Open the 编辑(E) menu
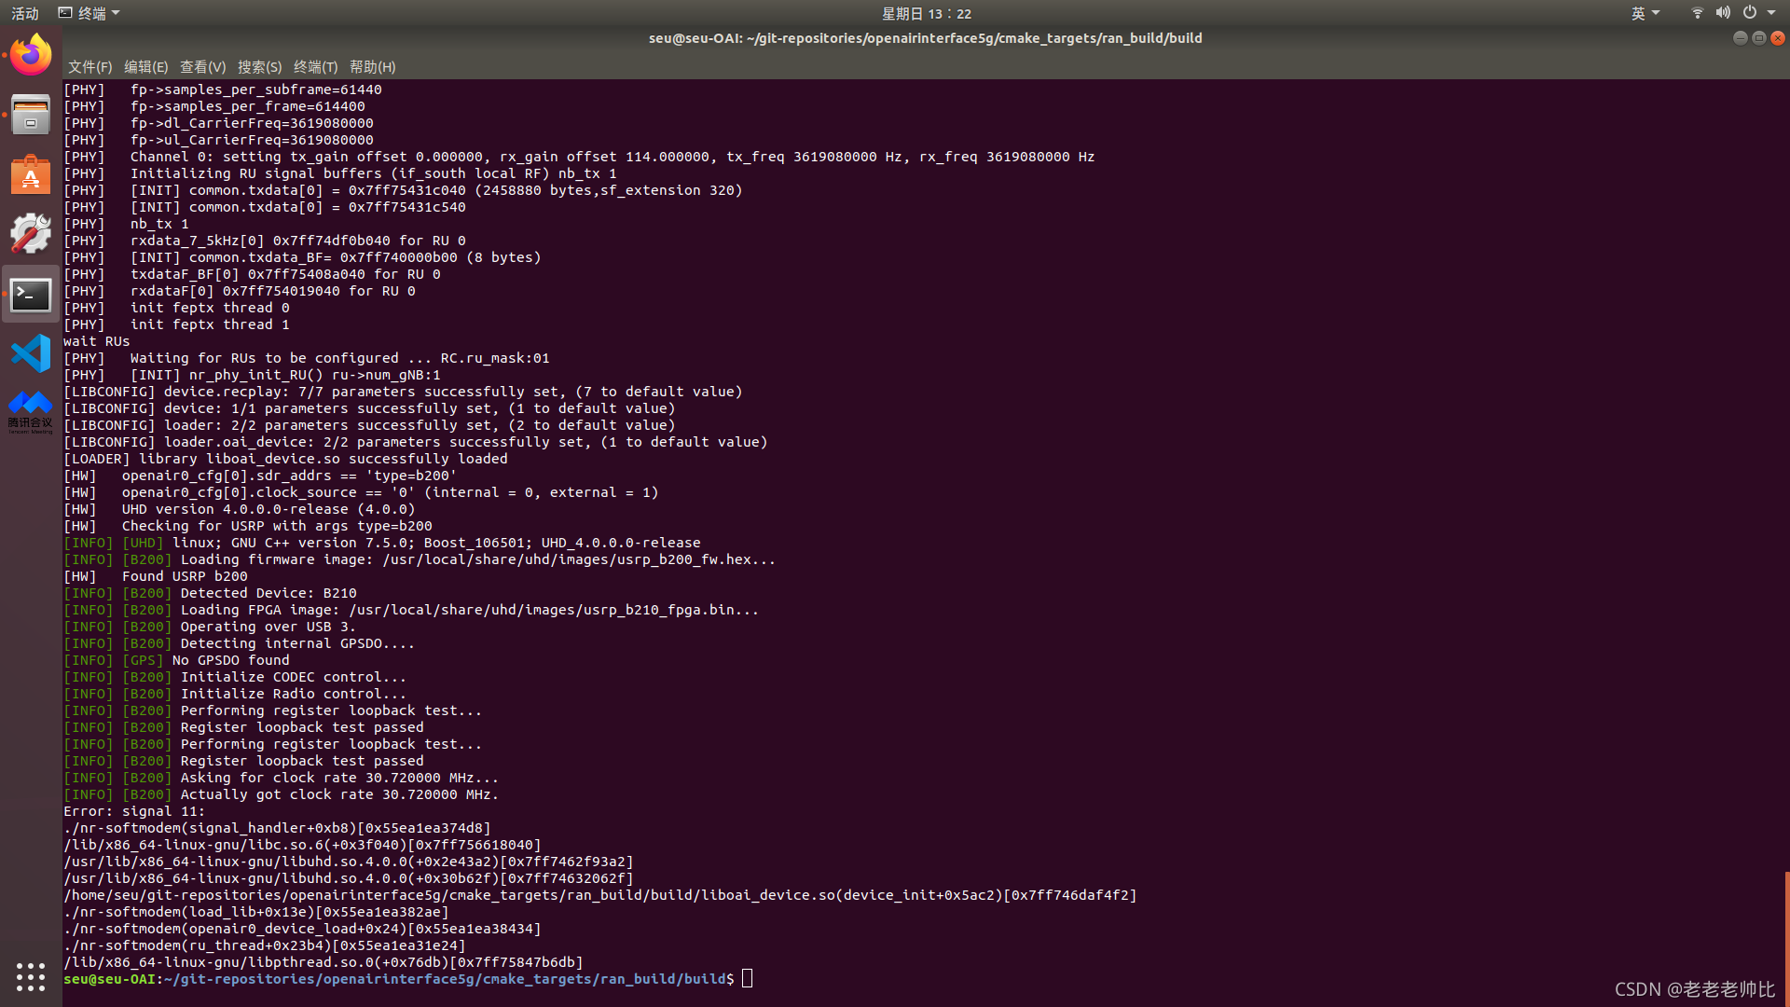The image size is (1790, 1007). [145, 67]
